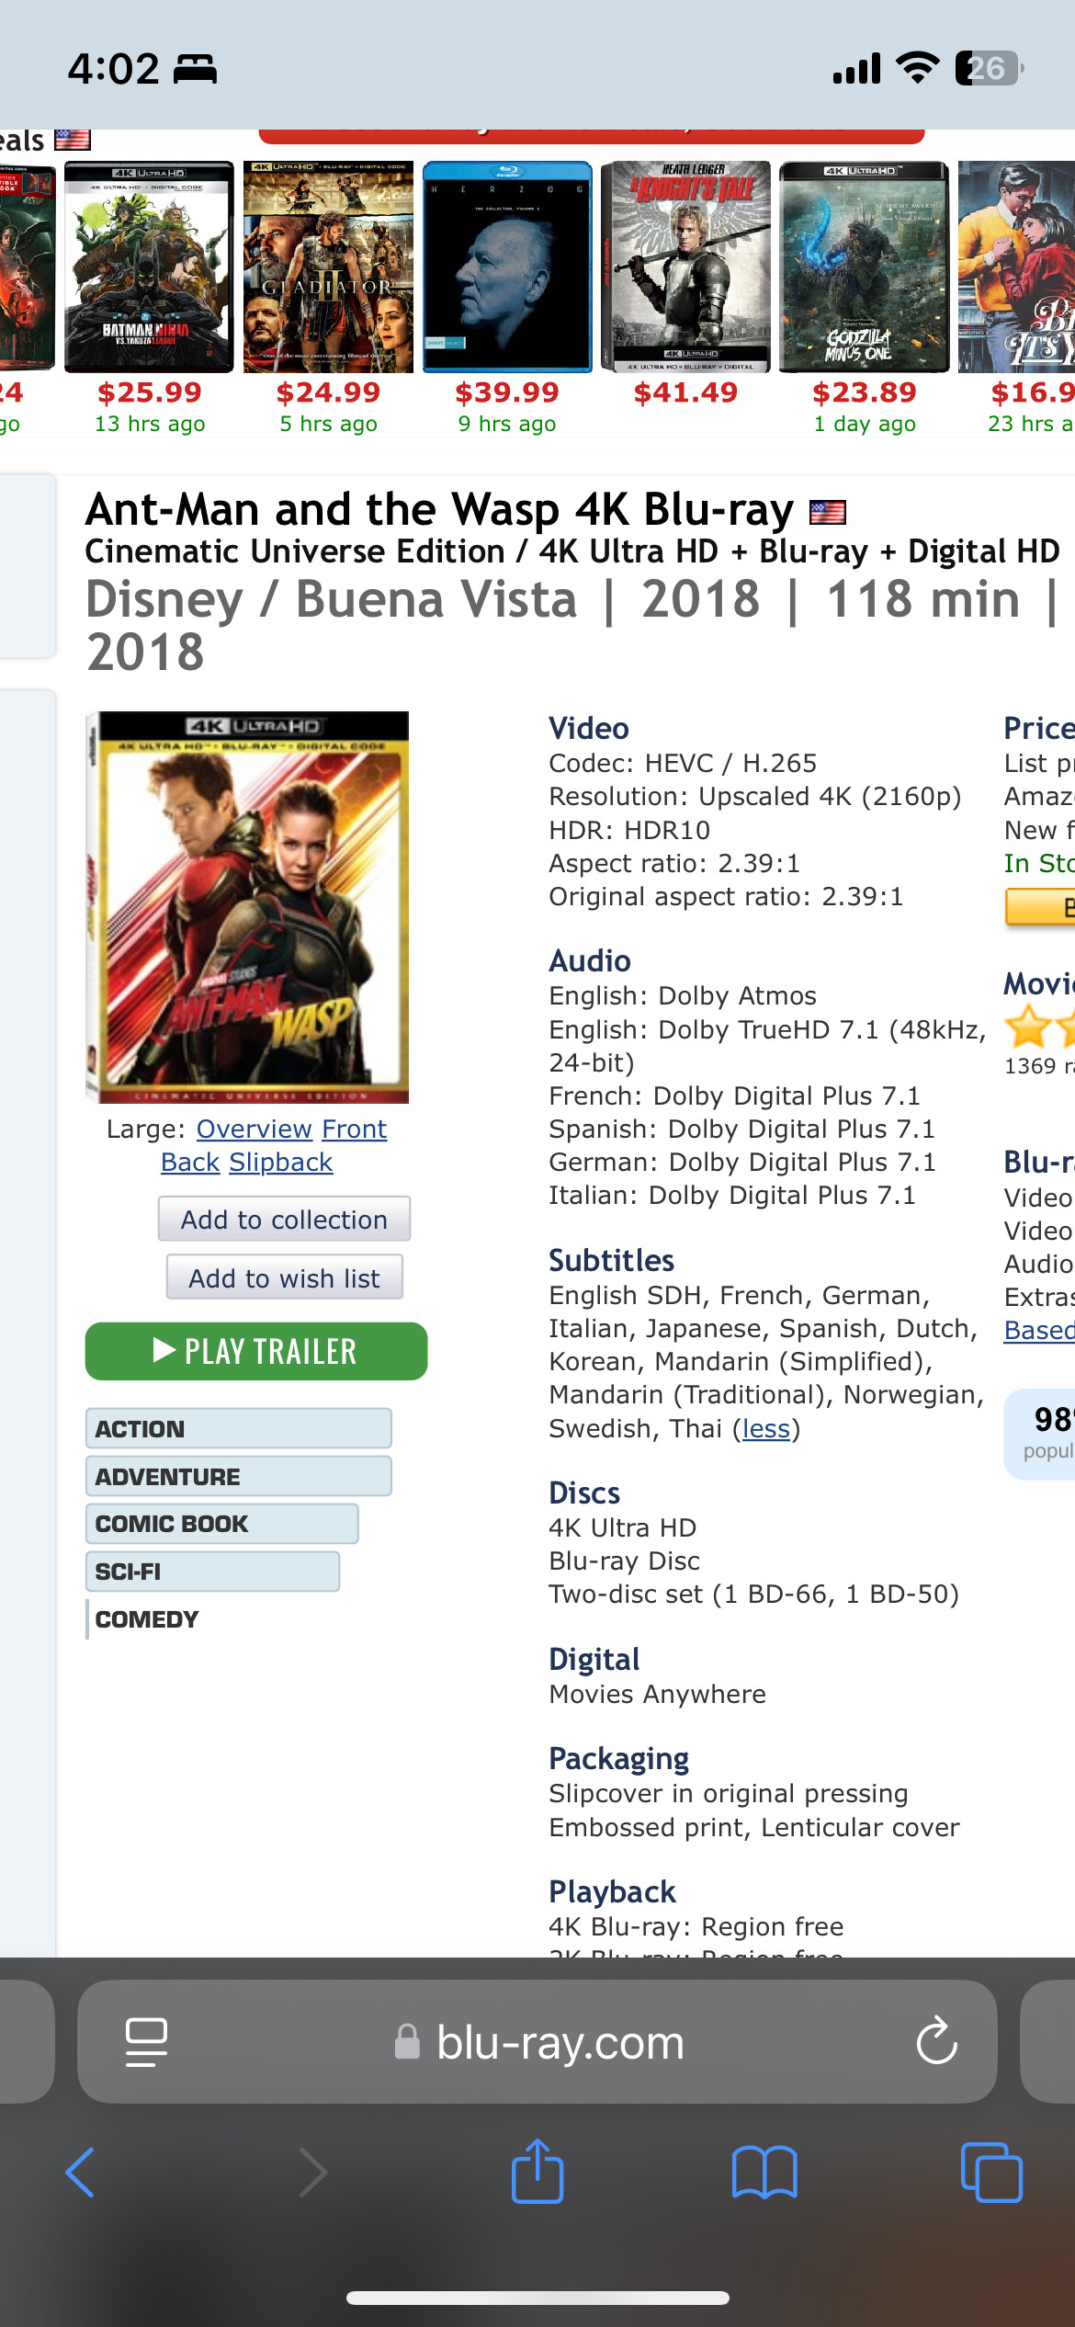Open the Overview large image link
Viewport: 1075px width, 2327px height.
pyautogui.click(x=254, y=1129)
